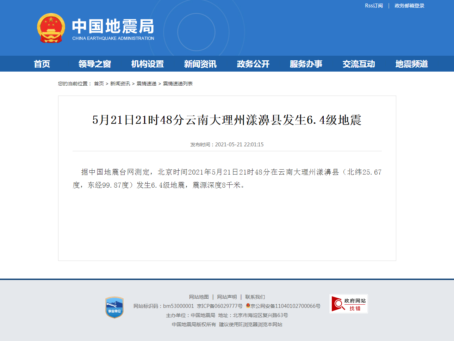Click the article body paragraph about 漾濞县

coord(227,178)
